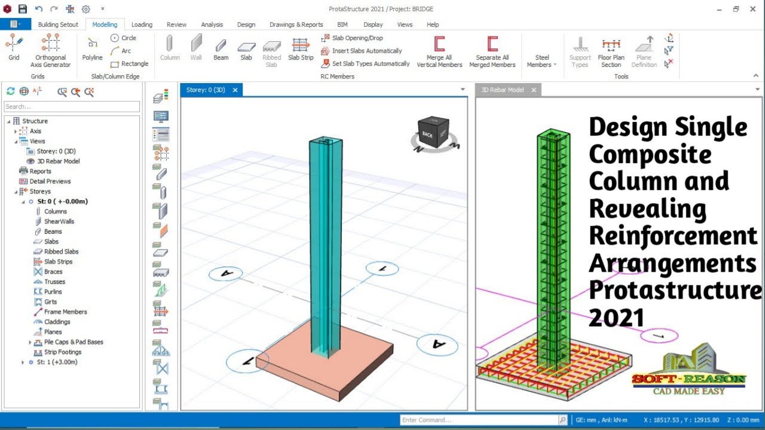This screenshot has height=430, width=765.
Task: Toggle slab visibility in vertical toolbar
Action: tap(160, 250)
